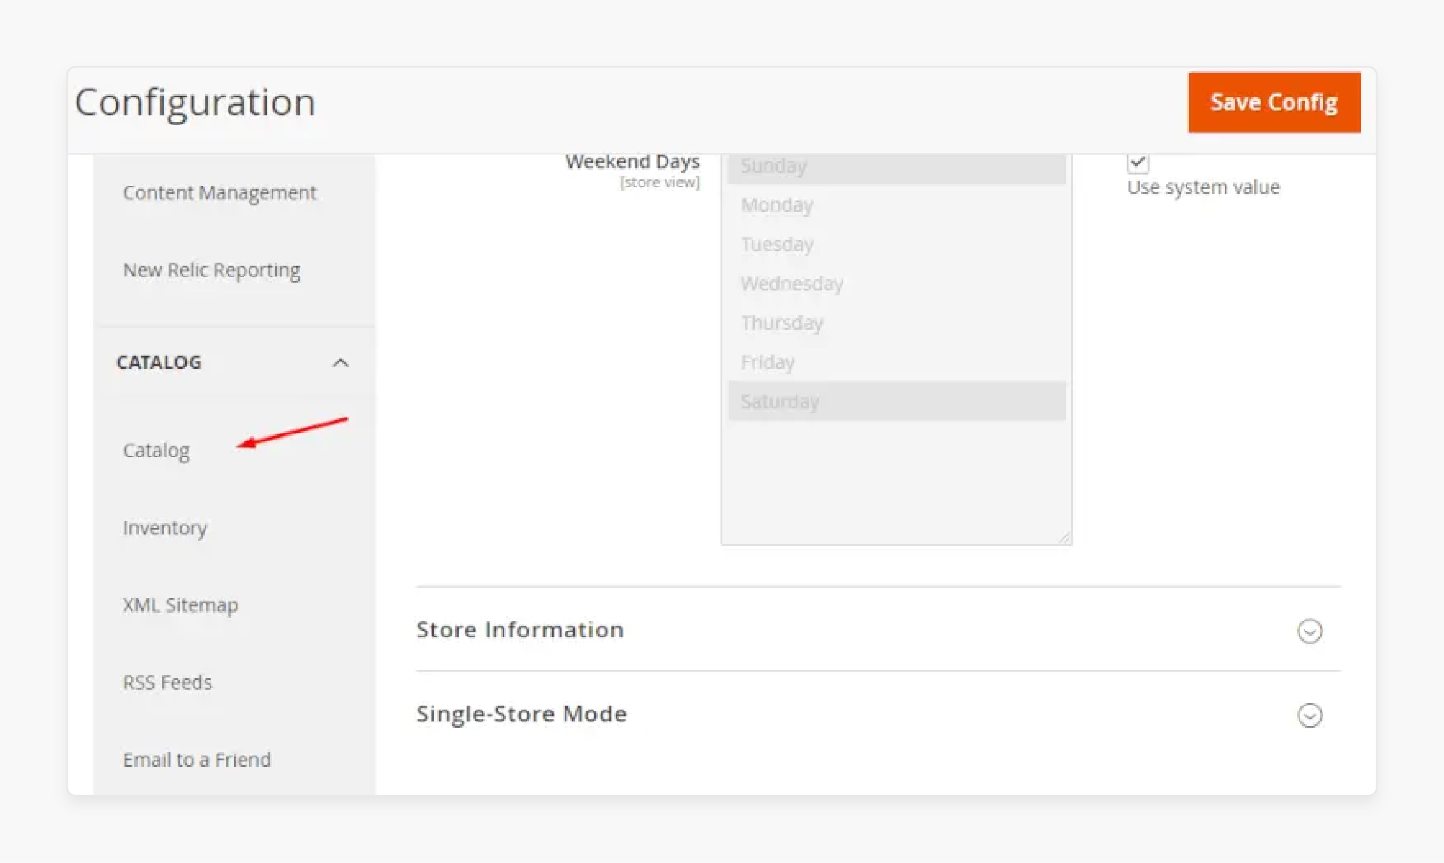Open the Catalog settings menu item
This screenshot has width=1444, height=863.
click(157, 451)
